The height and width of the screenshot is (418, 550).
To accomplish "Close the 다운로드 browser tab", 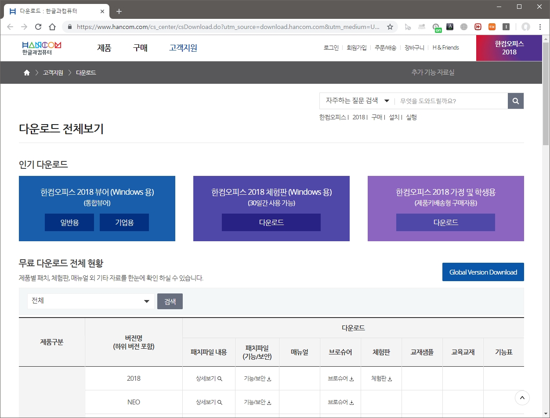I will [x=102, y=11].
